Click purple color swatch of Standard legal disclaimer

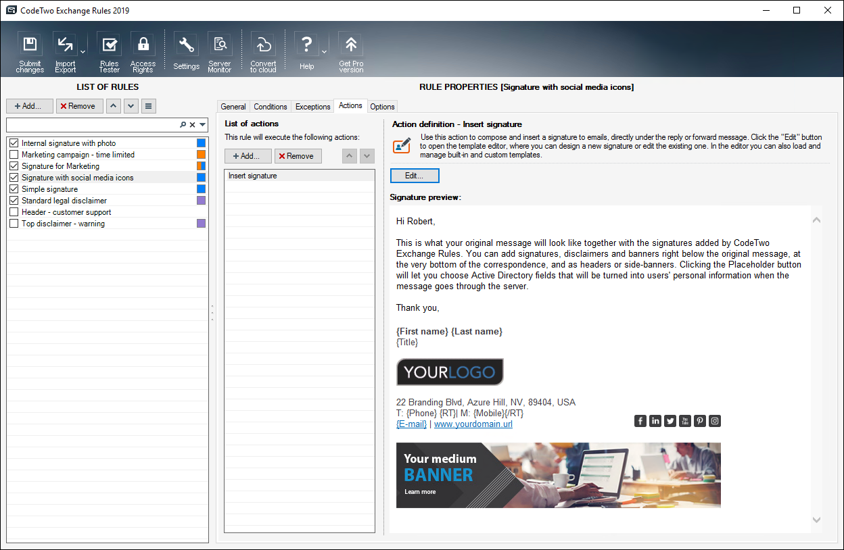(202, 201)
